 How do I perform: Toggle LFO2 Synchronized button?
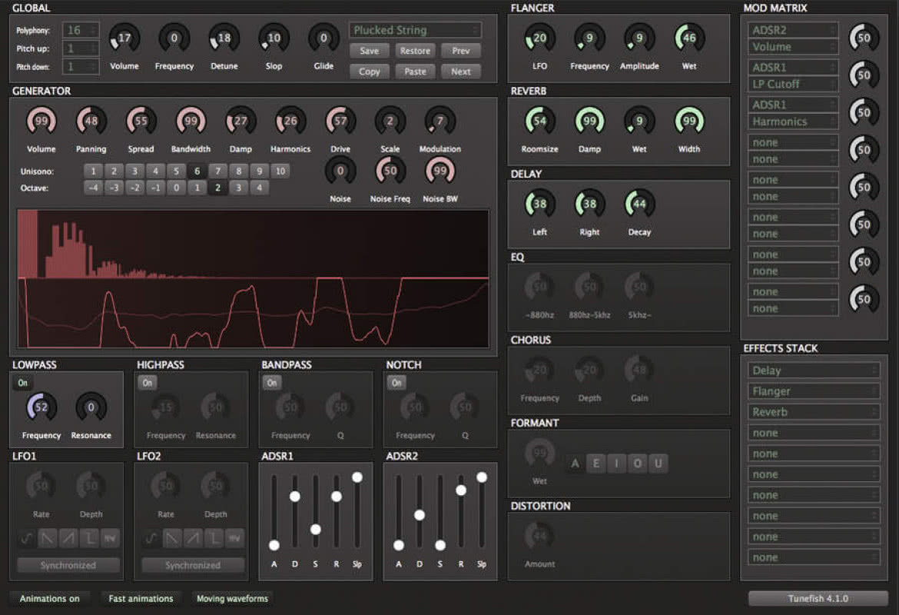coord(193,565)
